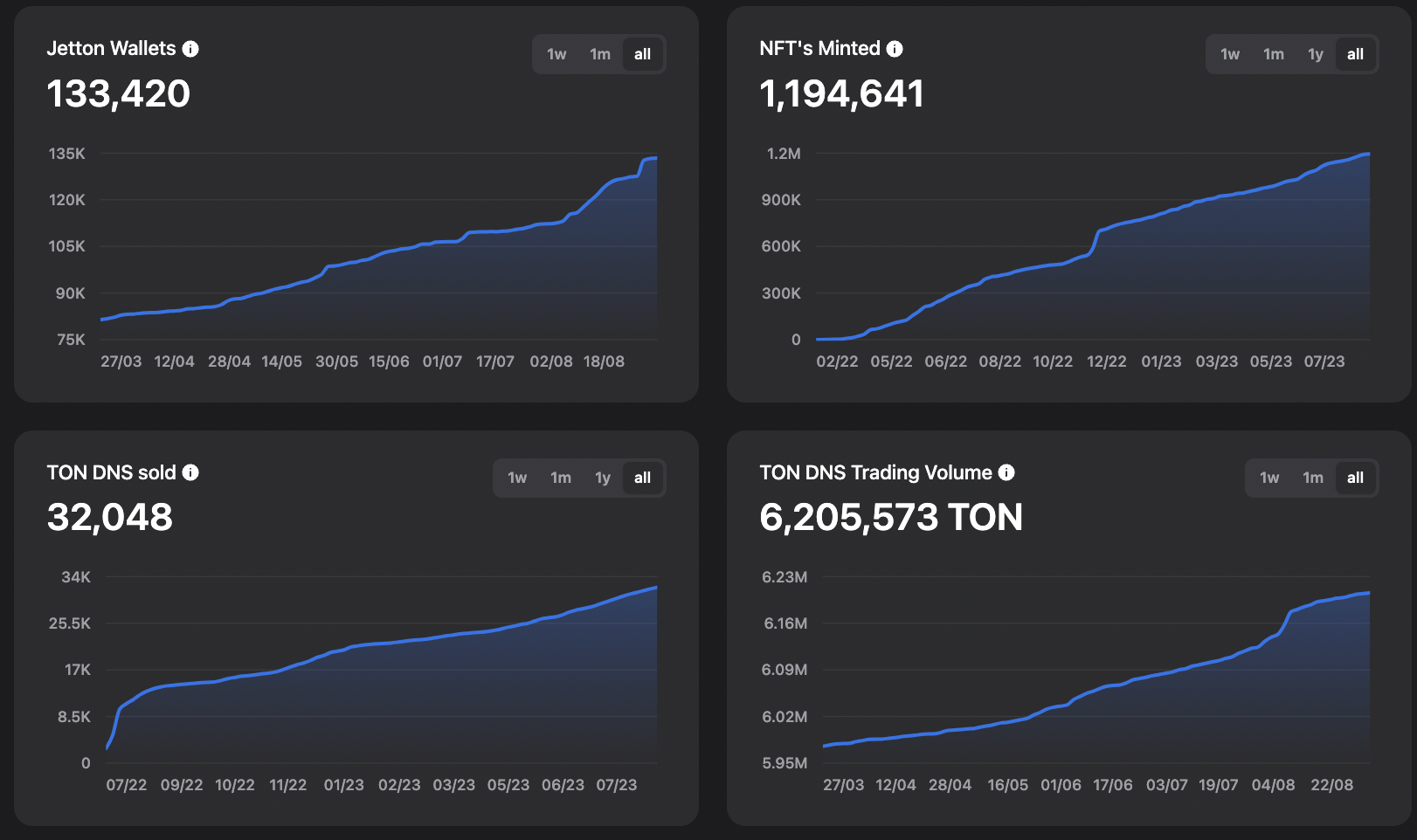Set TON DNS Trading Volume to 1w

point(1269,478)
